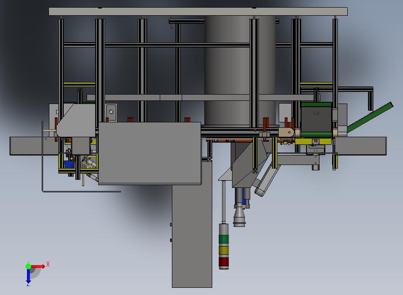Select the large gray rectangular enclosure box
This screenshot has width=403, height=295.
click(x=149, y=153)
